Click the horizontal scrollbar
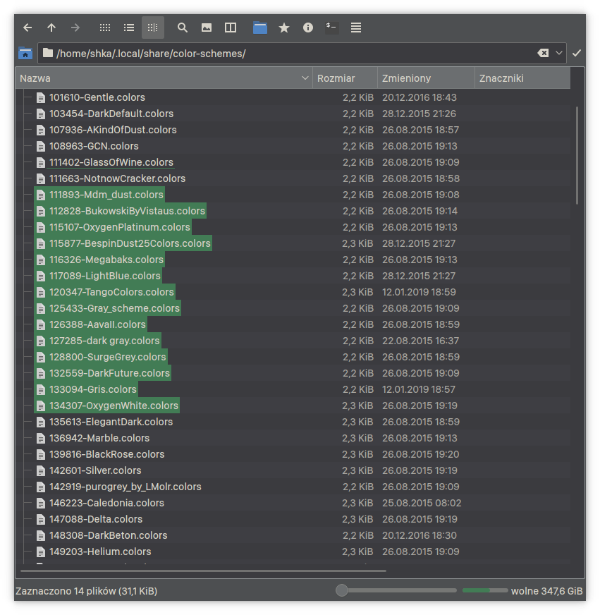This screenshot has width=600, height=615. click(x=203, y=571)
